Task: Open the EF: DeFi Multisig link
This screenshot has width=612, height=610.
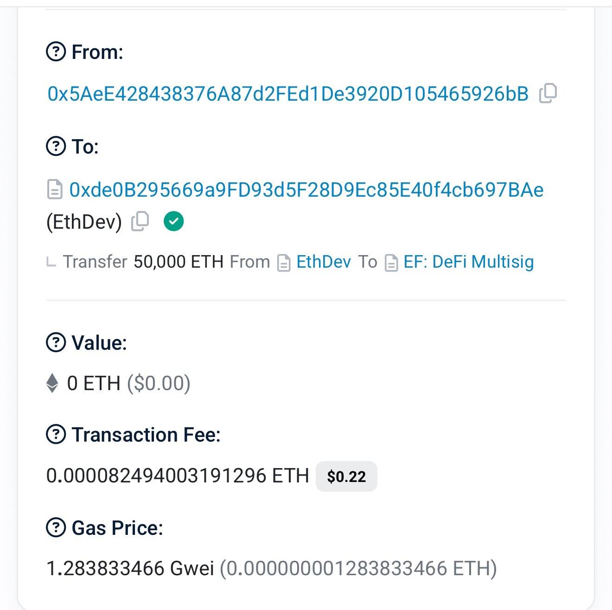Action: [x=469, y=262]
